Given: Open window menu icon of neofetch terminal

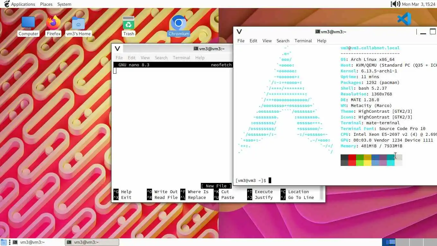Looking at the screenshot, I should [239, 31].
